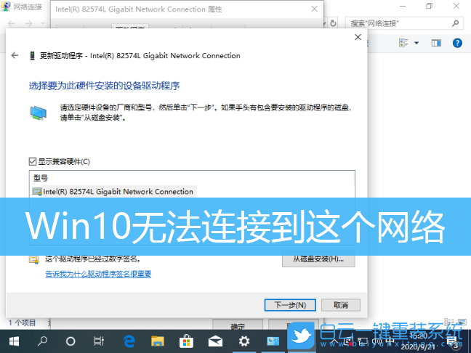The width and height of the screenshot is (471, 353).
Task: Open taskbar search magnifier
Action: 42,341
